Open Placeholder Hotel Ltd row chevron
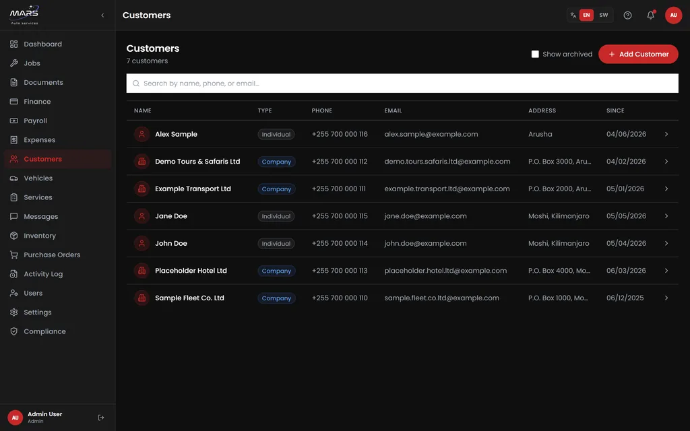The image size is (690, 431). [x=666, y=271]
